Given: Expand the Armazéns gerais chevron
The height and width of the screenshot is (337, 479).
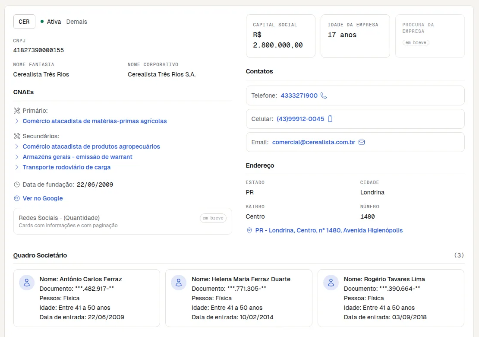Looking at the screenshot, I should [x=17, y=157].
